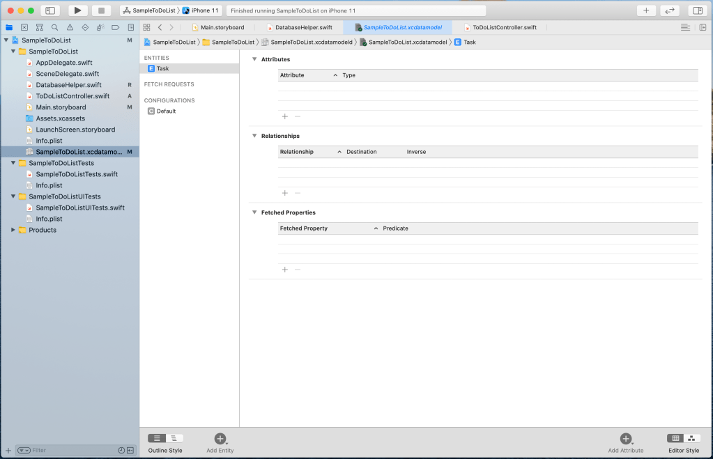
Task: Open the source control navigator icon
Action: click(24, 27)
